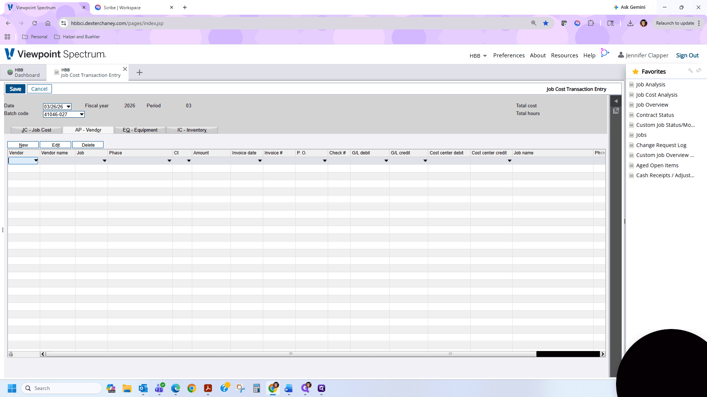Open the browser downloads icon
This screenshot has height=397, width=707.
coord(630,23)
